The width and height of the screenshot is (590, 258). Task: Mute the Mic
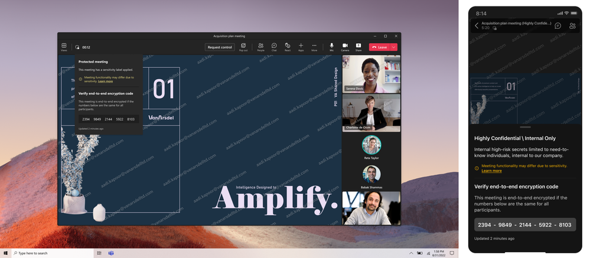[x=331, y=47]
